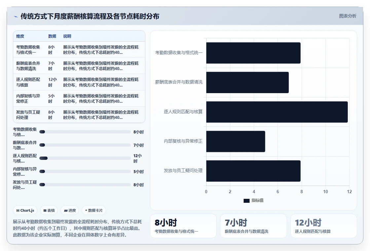The height and width of the screenshot is (251, 370).
Task: Click the 发放与员工疑问处... progress bar
Action: [x=85, y=185]
